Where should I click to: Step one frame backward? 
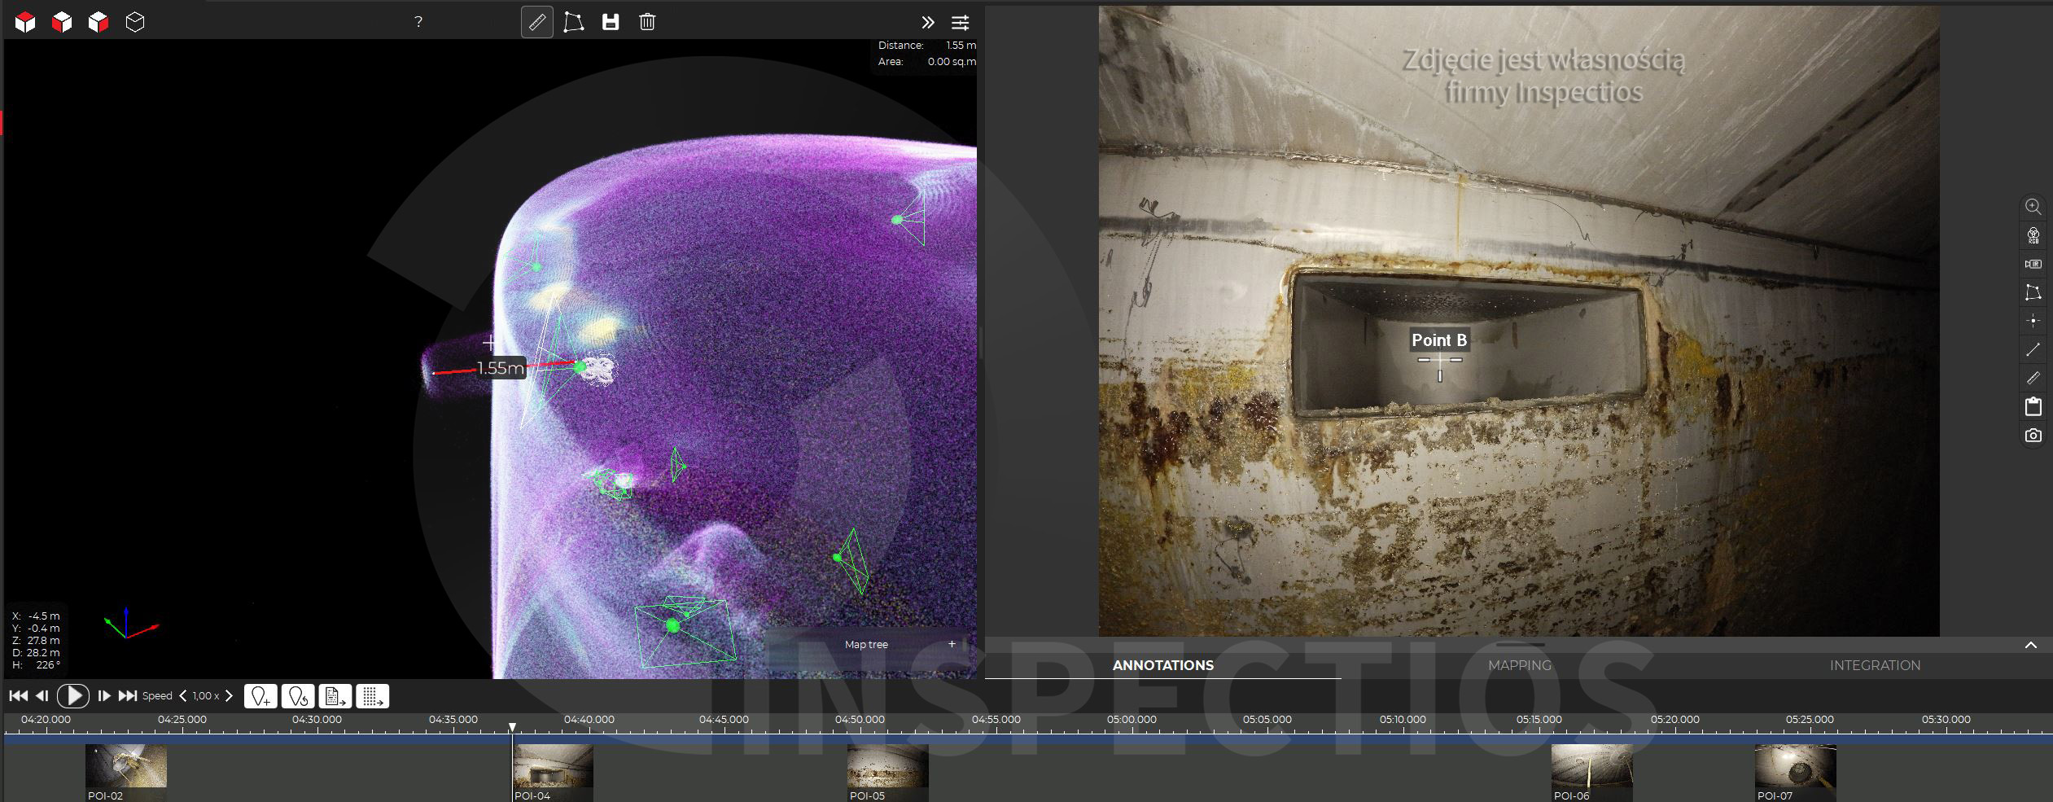coord(42,696)
